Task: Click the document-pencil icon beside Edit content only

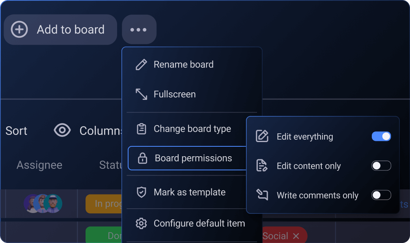Action: coord(262,166)
